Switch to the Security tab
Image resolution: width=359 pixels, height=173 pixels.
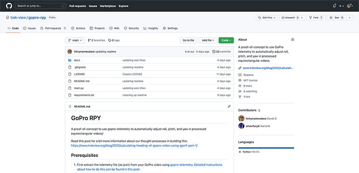pos(131,29)
